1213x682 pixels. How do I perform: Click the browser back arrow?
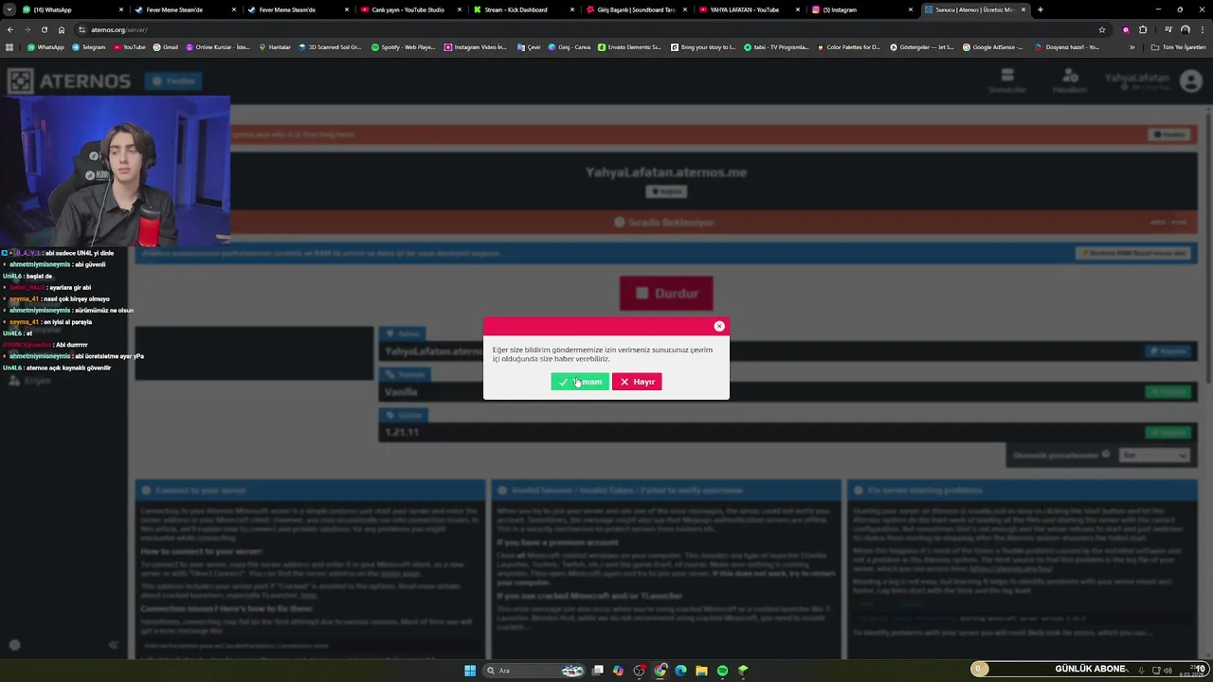[x=10, y=29]
